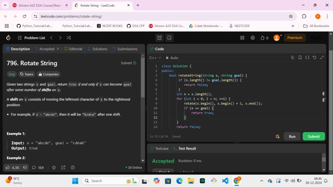Switch to the Testcase tab
The height and width of the screenshot is (187, 333).
click(160, 148)
